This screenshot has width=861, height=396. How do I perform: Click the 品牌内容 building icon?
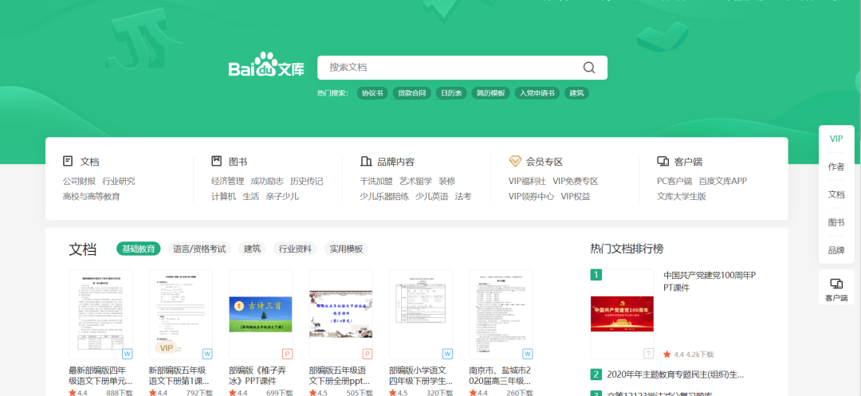[366, 161]
